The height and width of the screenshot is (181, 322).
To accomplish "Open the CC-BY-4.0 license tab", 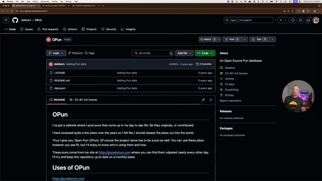I will click(84, 100).
